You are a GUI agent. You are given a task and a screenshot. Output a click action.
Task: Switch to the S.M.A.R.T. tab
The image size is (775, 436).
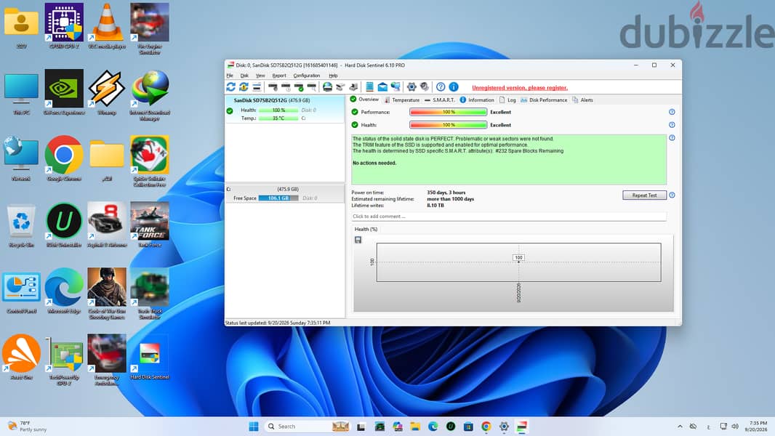[439, 100]
